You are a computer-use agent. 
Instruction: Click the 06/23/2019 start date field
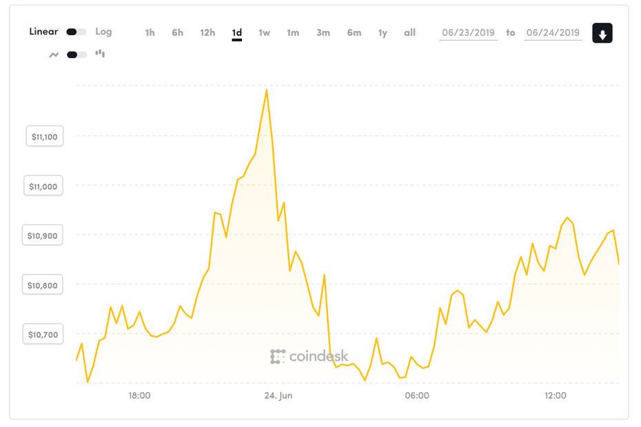click(469, 32)
